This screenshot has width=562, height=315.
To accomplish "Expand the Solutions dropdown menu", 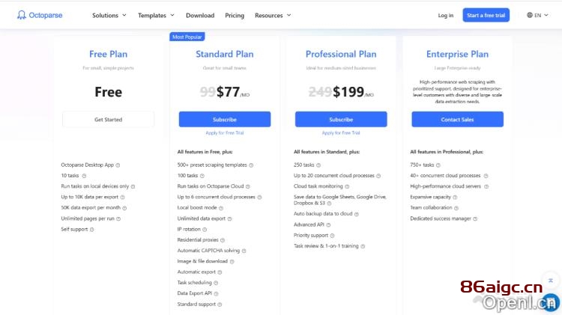I will click(109, 16).
